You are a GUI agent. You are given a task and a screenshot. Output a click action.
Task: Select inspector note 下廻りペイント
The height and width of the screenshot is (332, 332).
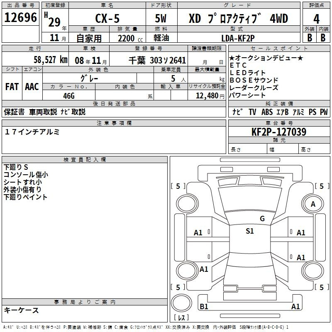[25, 197]
